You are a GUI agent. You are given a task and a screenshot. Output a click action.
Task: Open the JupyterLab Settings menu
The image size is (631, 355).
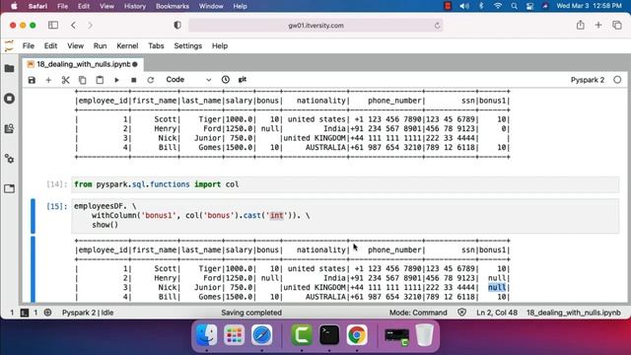coord(188,46)
